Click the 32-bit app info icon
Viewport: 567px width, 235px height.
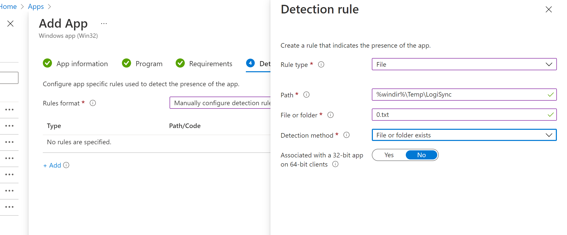coord(335,164)
